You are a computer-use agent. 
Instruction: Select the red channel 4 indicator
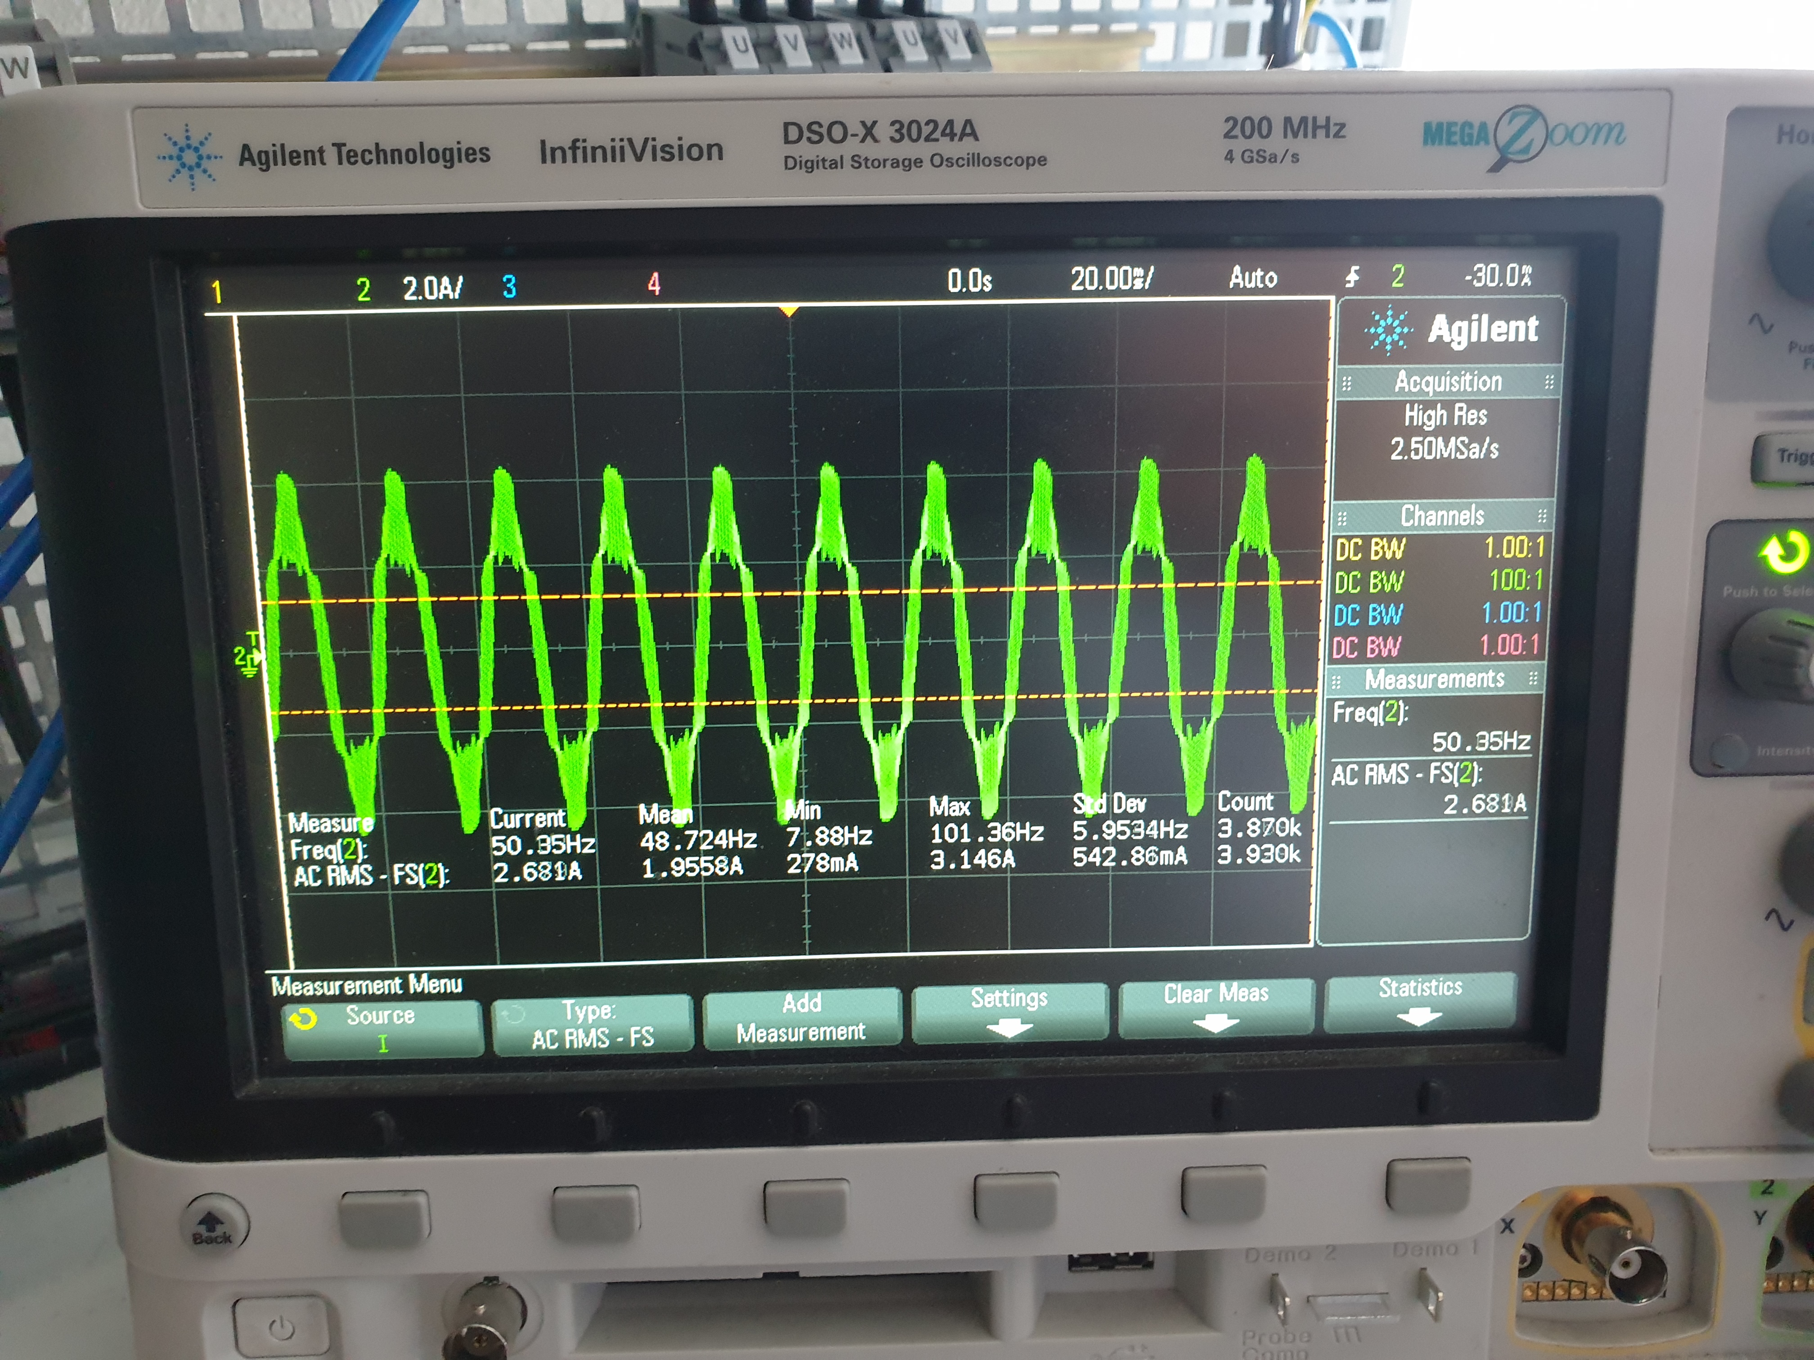click(x=654, y=284)
